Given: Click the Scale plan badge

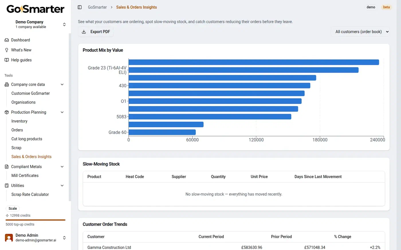Looking at the screenshot, I should pos(13,209).
